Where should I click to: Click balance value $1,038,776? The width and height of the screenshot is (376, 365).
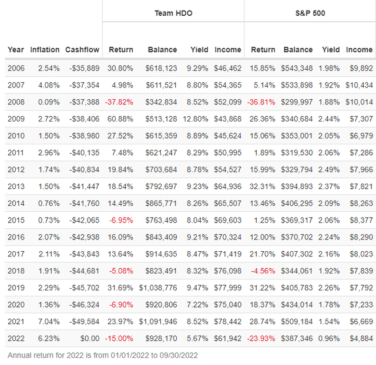(x=158, y=288)
